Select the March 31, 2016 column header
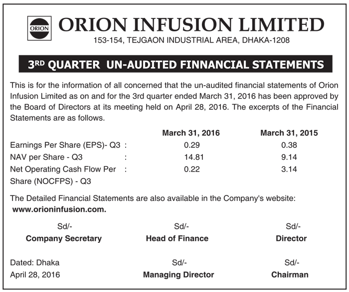 [x=191, y=133]
